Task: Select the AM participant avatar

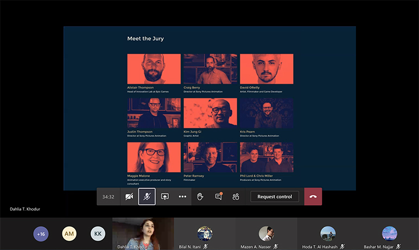Action: click(x=69, y=234)
